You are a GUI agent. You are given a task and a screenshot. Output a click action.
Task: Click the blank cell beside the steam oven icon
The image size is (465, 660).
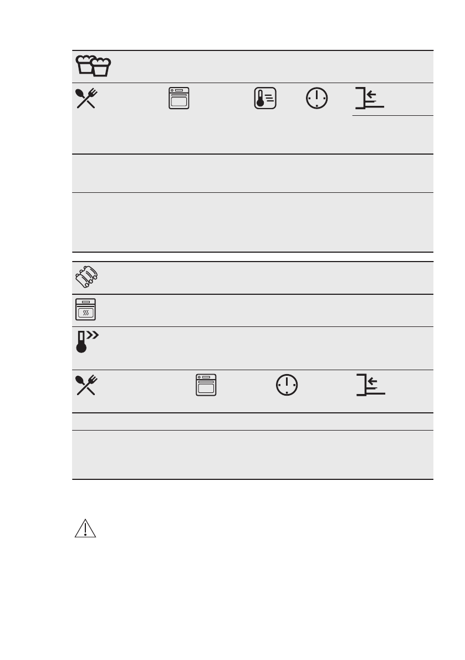(x=265, y=310)
